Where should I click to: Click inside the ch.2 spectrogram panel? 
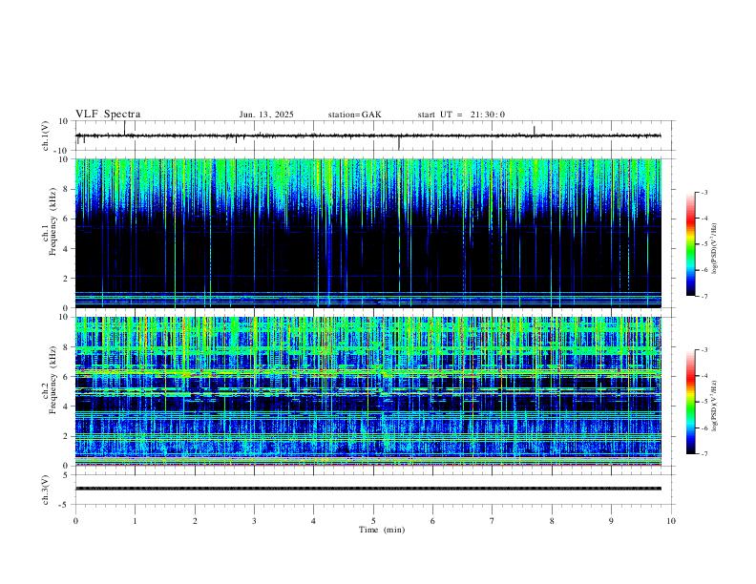pos(368,391)
